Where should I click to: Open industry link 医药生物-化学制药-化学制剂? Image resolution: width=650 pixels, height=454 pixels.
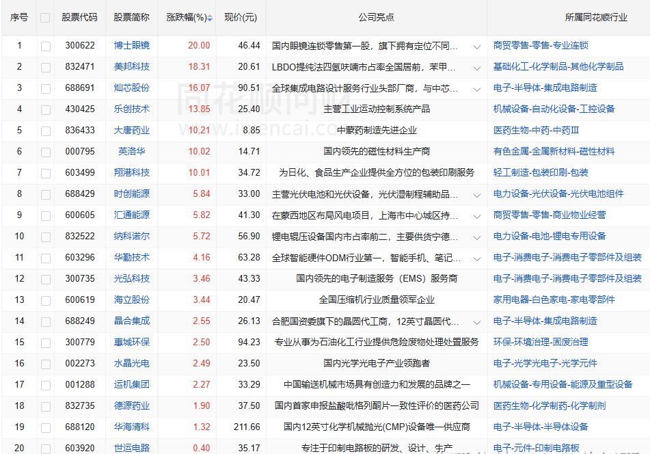point(550,406)
